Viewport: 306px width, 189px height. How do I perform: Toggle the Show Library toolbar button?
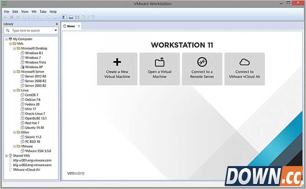tap(65, 17)
